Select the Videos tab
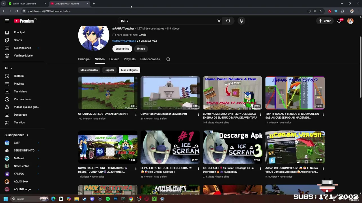The height and width of the screenshot is (203, 362). click(100, 59)
